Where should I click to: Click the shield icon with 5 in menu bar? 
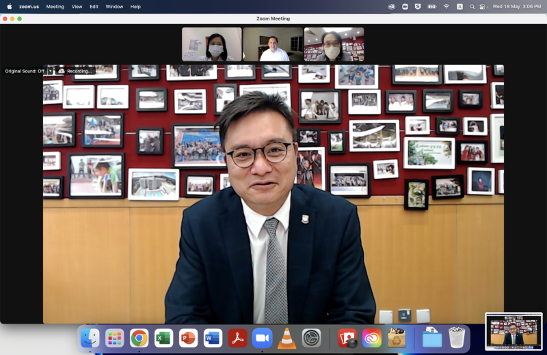pyautogui.click(x=418, y=7)
